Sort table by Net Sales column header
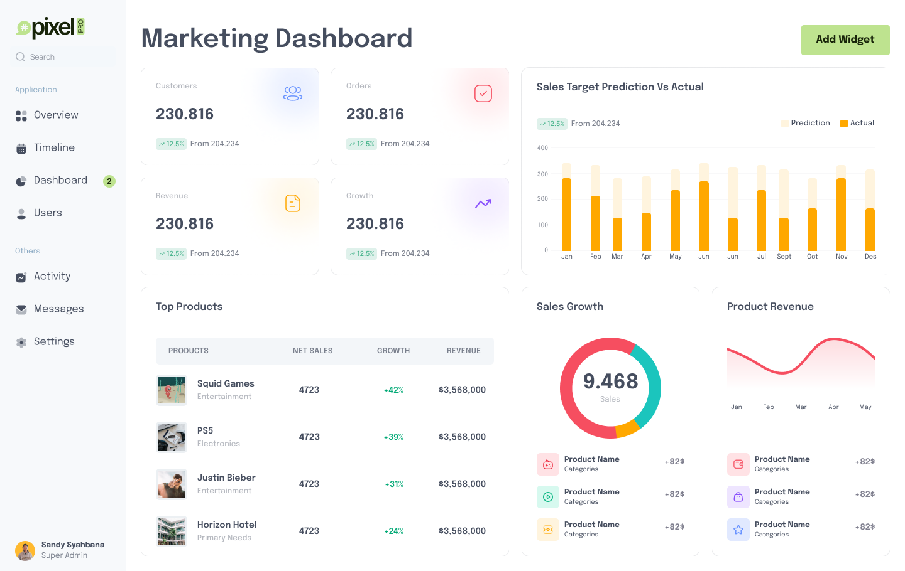 tap(312, 351)
